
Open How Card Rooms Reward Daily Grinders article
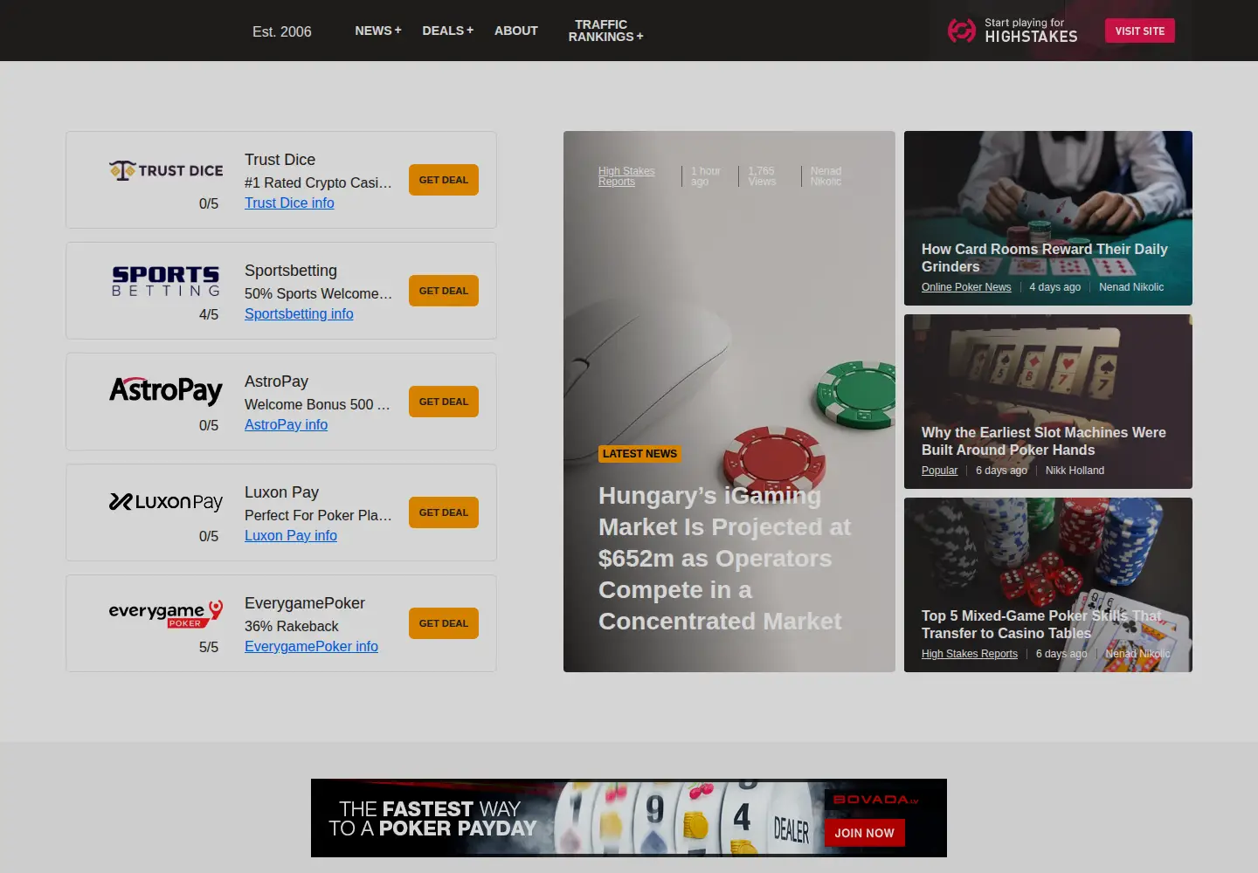(x=1044, y=258)
